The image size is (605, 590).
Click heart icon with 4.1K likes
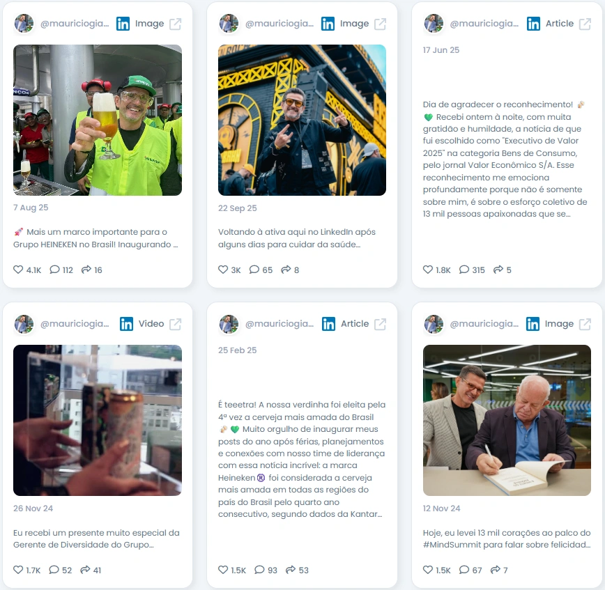click(x=18, y=270)
